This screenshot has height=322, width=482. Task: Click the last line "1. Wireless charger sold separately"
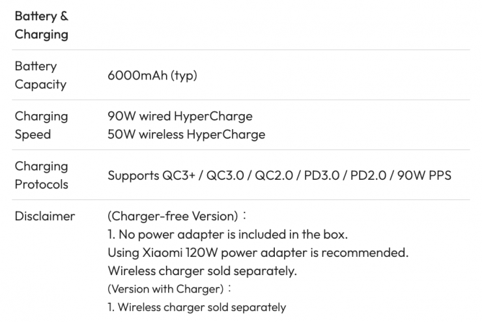click(x=197, y=307)
